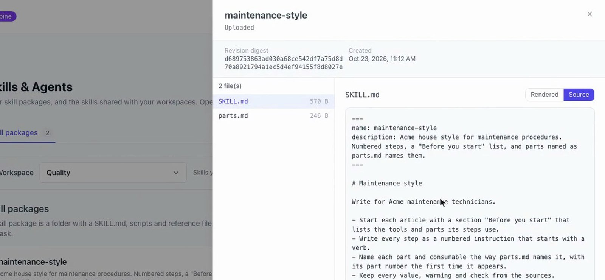Switch to Source view

(579, 95)
